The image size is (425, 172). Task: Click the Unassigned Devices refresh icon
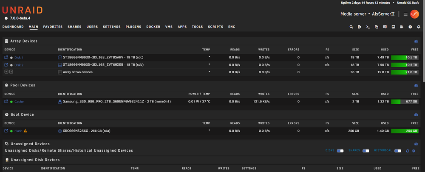point(408,151)
